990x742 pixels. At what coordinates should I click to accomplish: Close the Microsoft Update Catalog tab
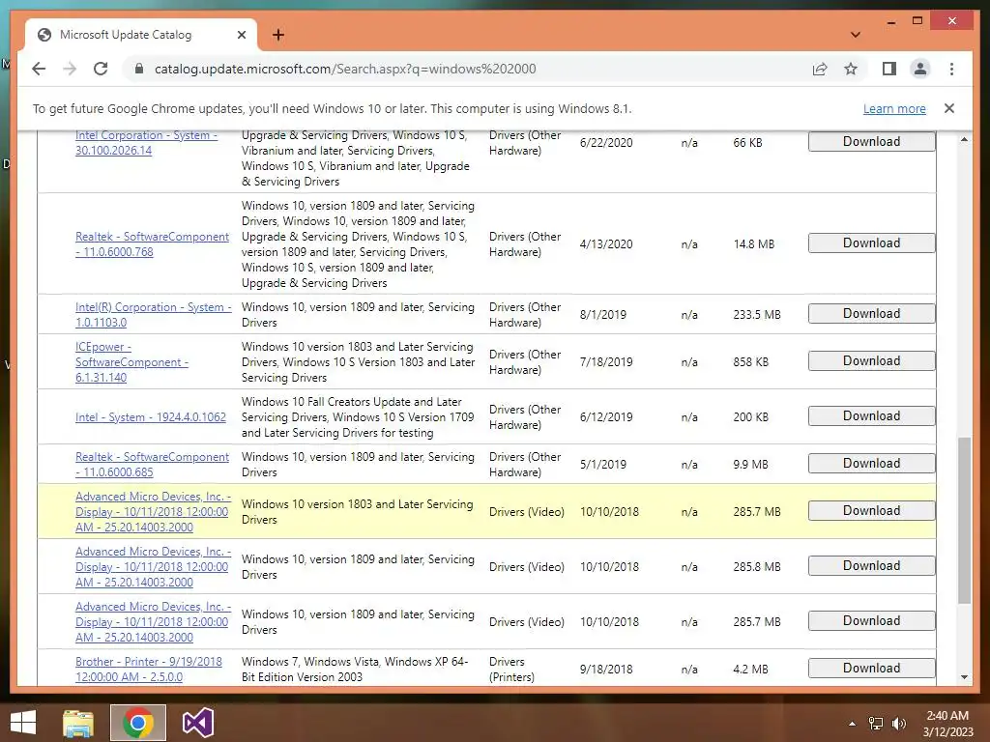(241, 35)
